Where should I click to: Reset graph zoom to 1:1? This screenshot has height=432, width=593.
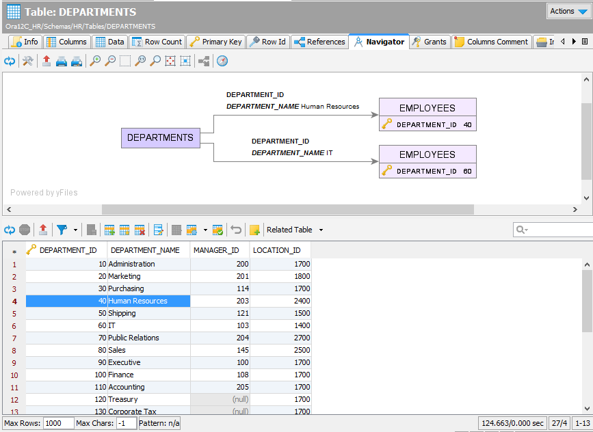pos(140,61)
